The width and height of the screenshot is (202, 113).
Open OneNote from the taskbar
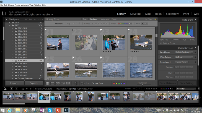[x=42, y=110]
